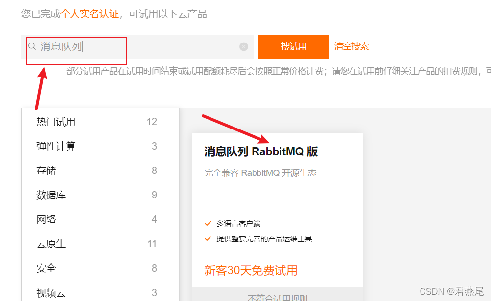
Task: Click the 完全兼容 RabbitMQ 开源生态 description
Action: [x=260, y=173]
